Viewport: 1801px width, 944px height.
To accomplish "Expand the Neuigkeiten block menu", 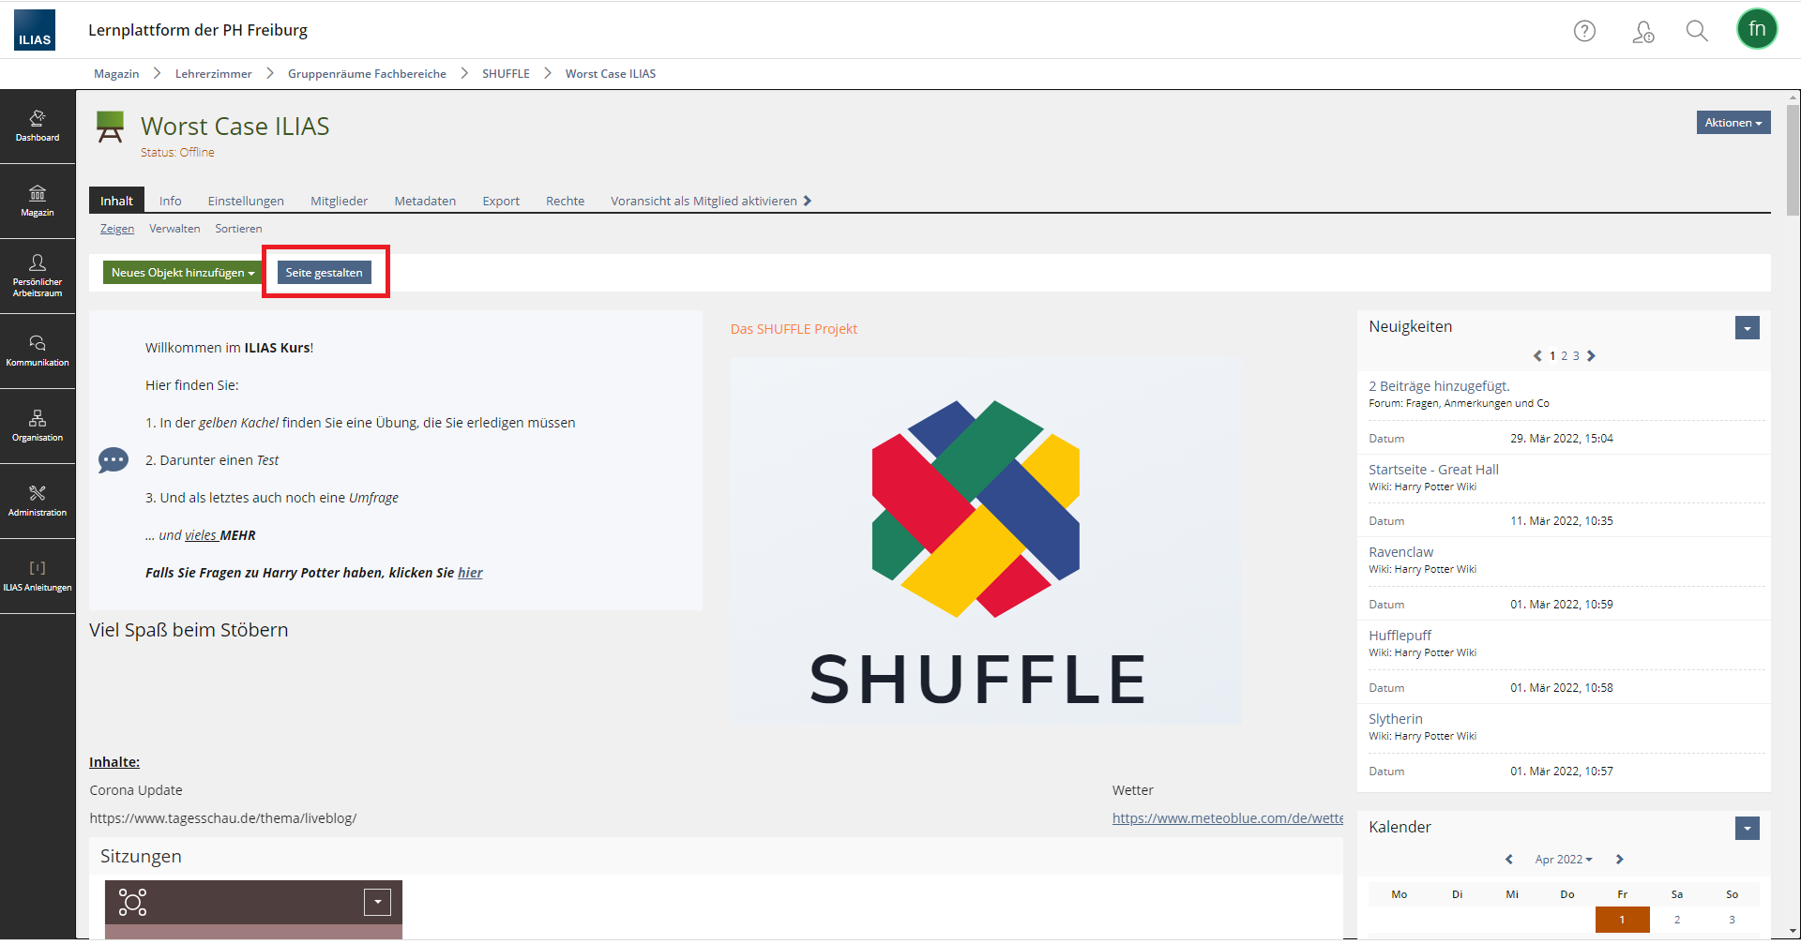I will [1747, 328].
